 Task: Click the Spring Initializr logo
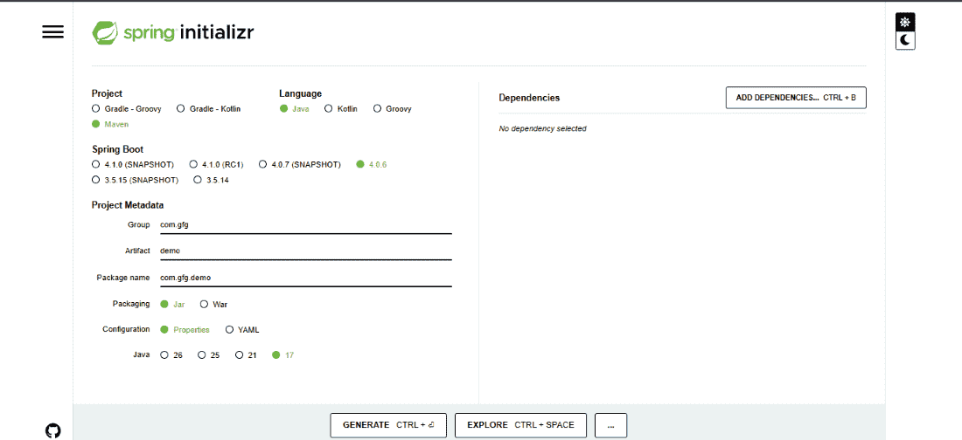click(172, 32)
